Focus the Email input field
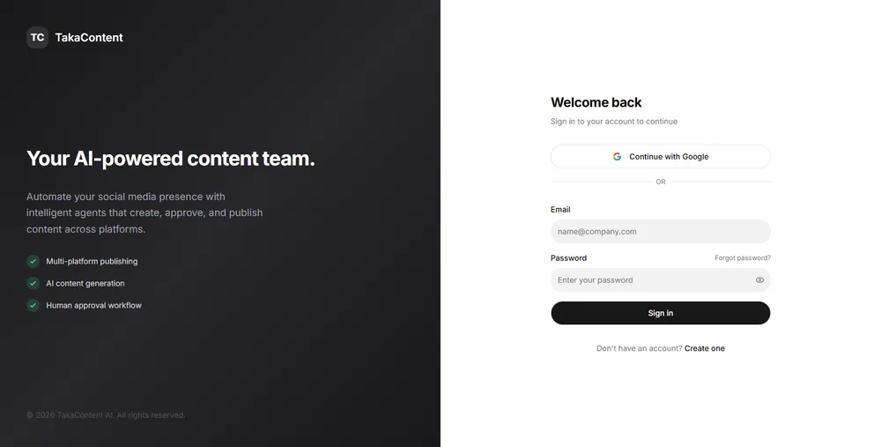This screenshot has height=447, width=881. (x=661, y=232)
